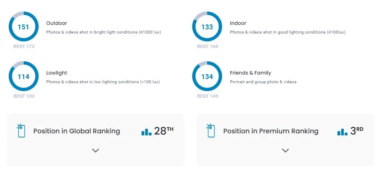Click the BEST 132 label under Lowlight
The width and height of the screenshot is (379, 171).
point(24,96)
